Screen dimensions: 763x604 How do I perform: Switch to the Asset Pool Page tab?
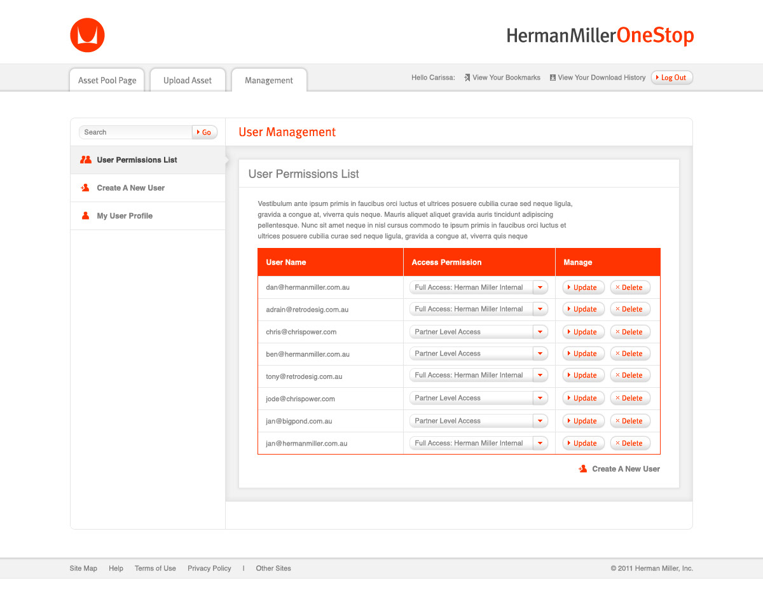tap(107, 80)
